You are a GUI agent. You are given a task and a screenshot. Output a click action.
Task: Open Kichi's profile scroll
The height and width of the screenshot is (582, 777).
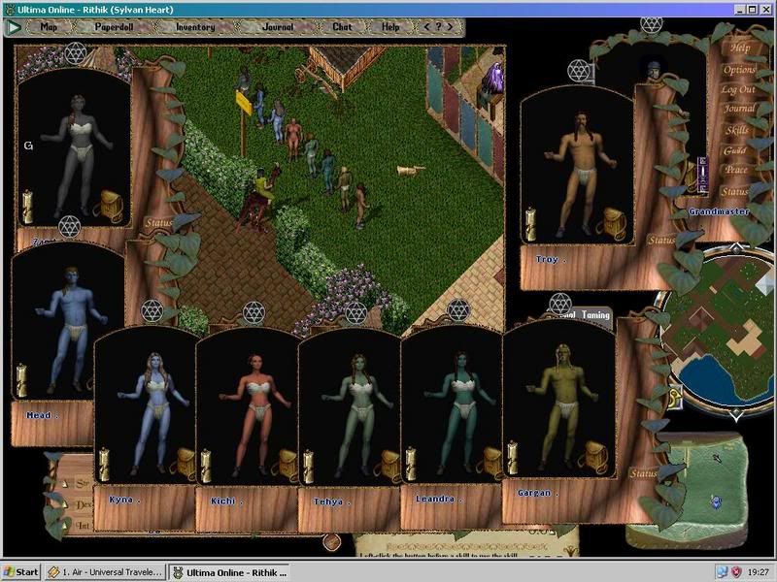pyautogui.click(x=206, y=466)
